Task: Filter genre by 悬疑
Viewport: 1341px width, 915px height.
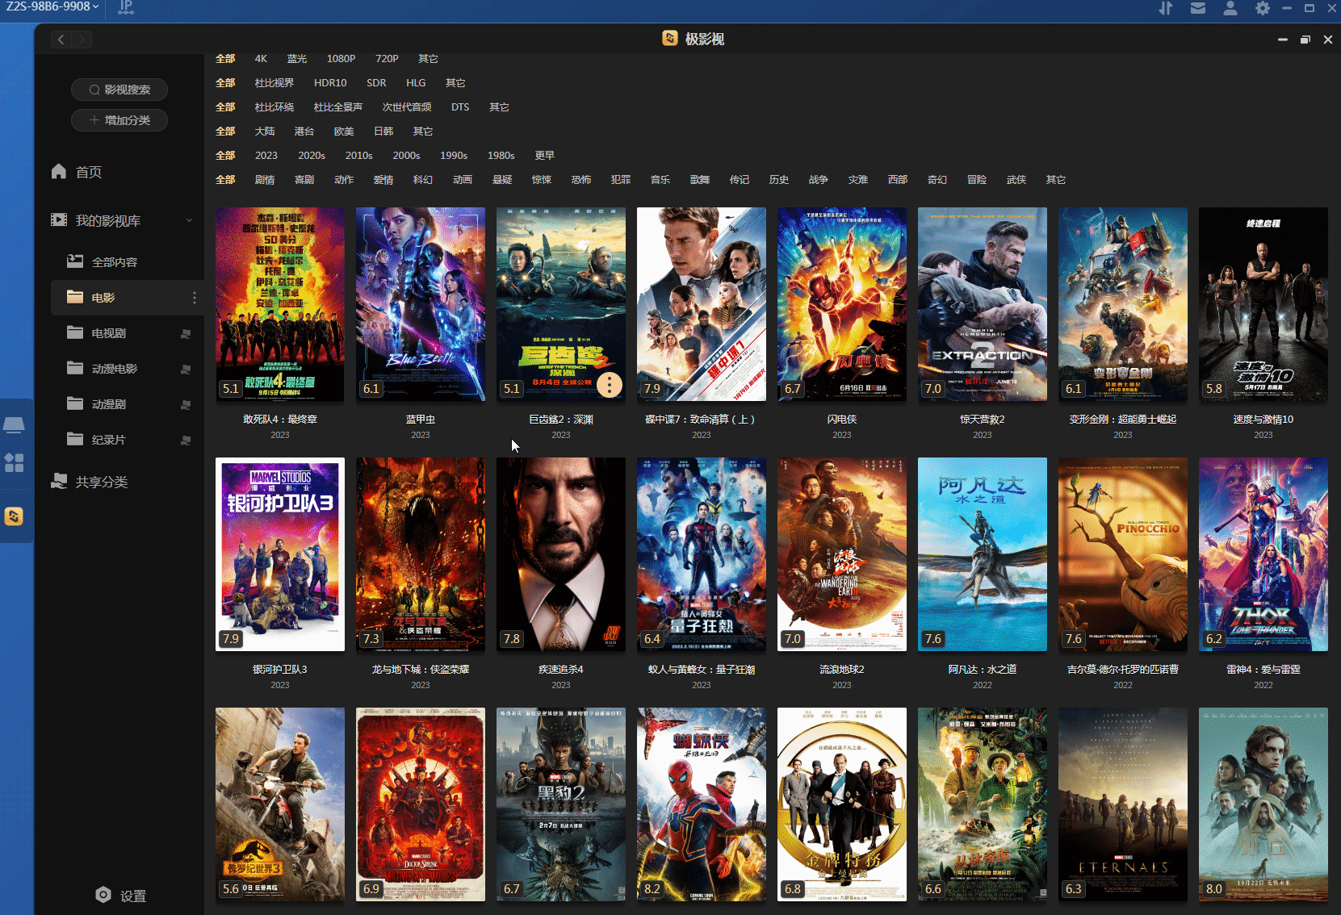Action: click(x=502, y=180)
